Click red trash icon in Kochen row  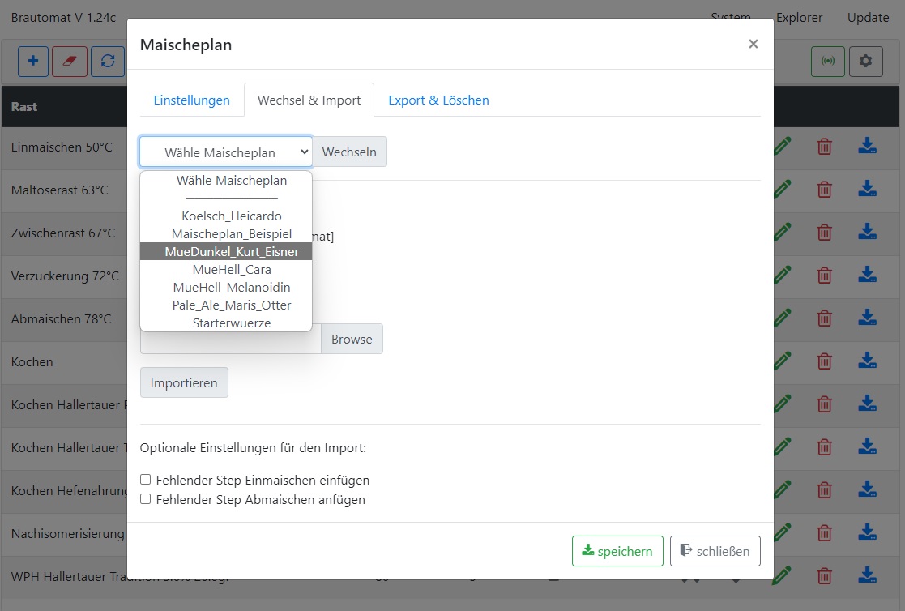(824, 361)
